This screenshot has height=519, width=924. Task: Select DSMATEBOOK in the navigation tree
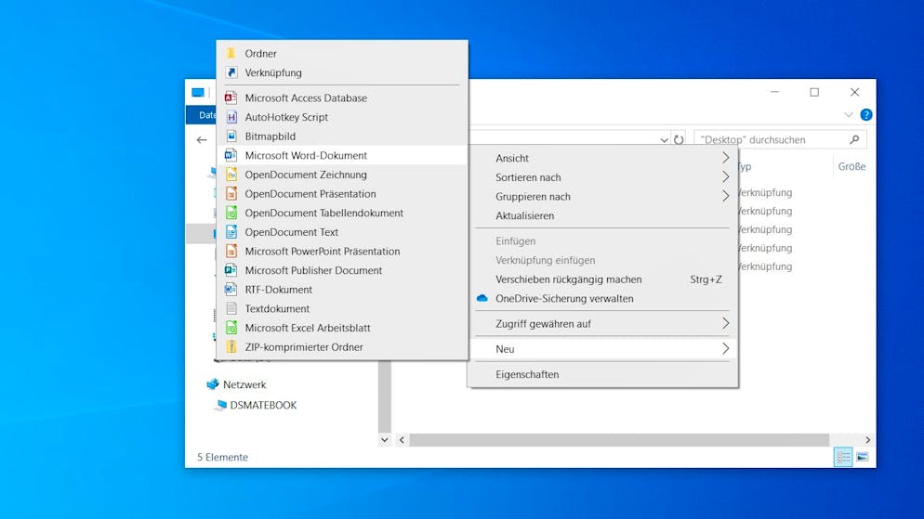point(263,406)
